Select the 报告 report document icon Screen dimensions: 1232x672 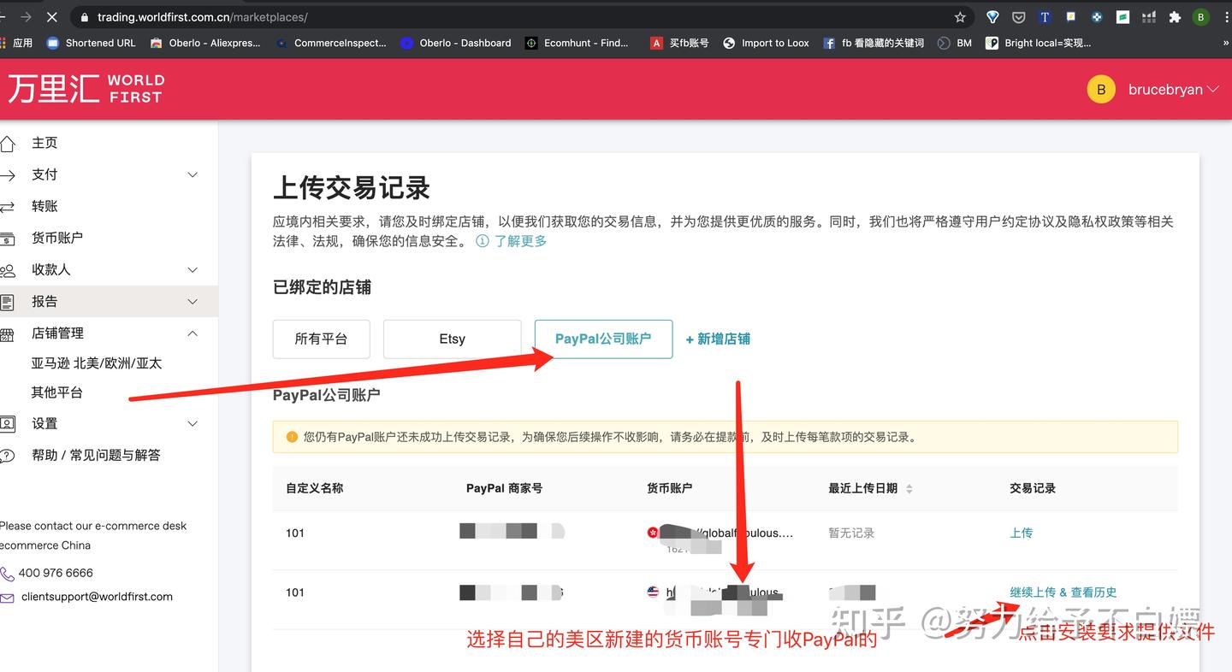[7, 301]
